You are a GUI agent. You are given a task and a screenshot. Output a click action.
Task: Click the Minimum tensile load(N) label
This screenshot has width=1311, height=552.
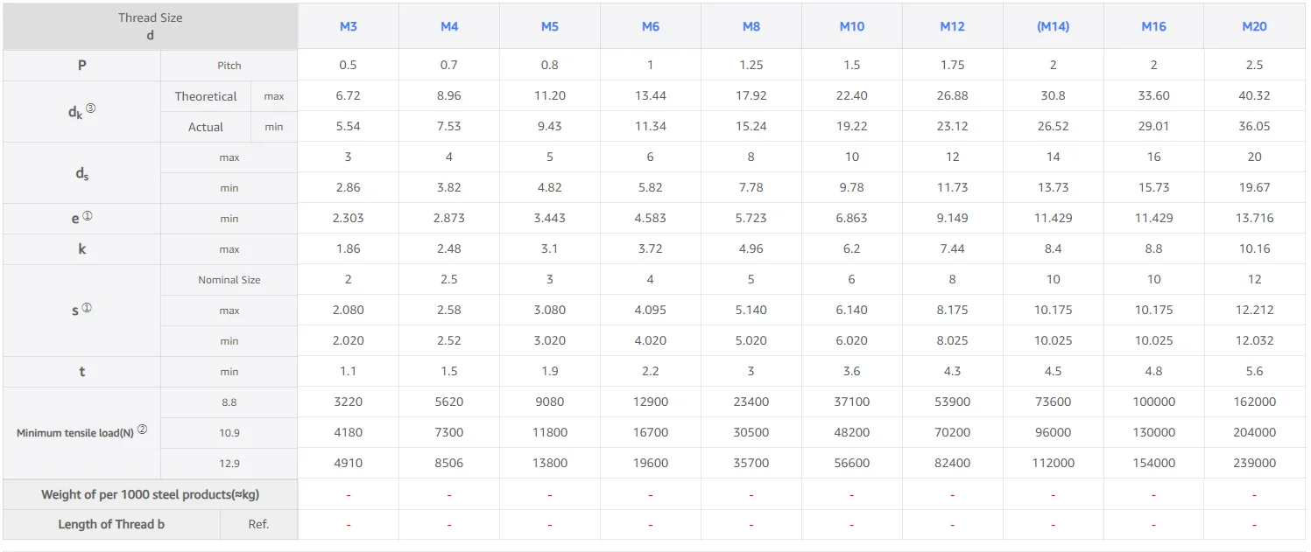[82, 432]
